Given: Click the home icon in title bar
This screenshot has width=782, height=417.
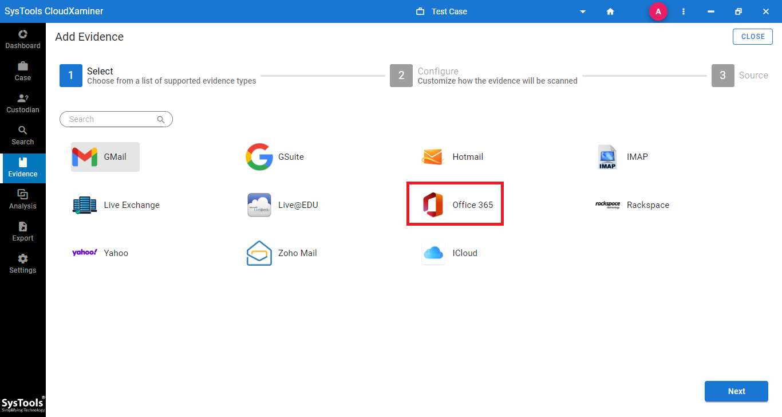Looking at the screenshot, I should pyautogui.click(x=610, y=11).
